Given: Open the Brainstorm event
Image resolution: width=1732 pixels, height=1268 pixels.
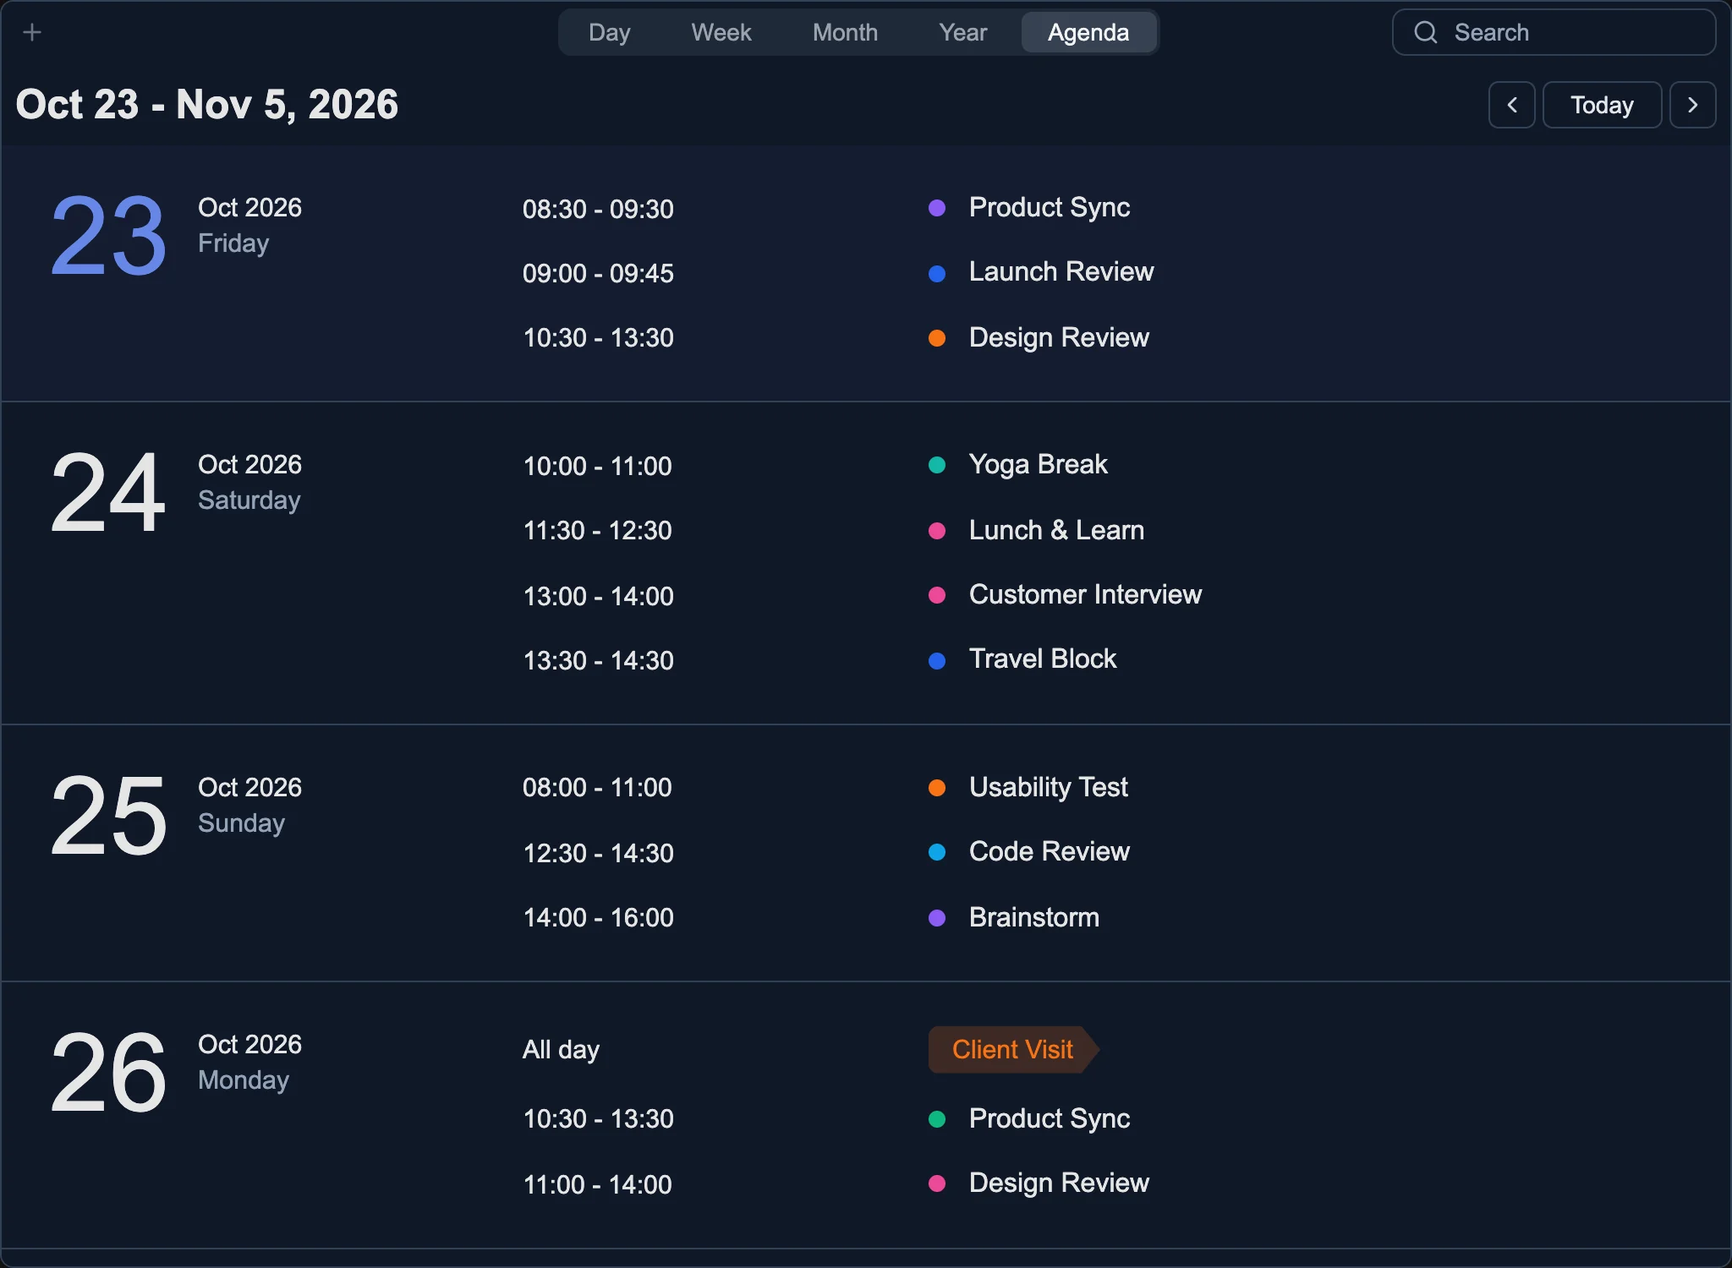Looking at the screenshot, I should click(1034, 918).
